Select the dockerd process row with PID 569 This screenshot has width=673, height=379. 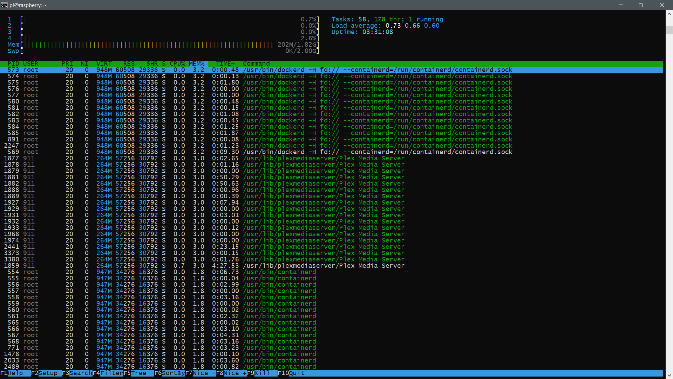tap(332, 152)
